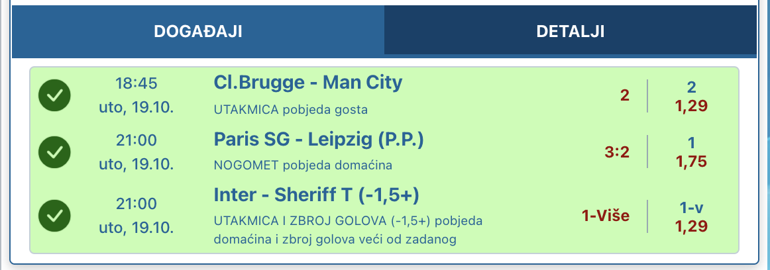
Task: Click the 3:2 result of Paris SG
Action: point(617,152)
